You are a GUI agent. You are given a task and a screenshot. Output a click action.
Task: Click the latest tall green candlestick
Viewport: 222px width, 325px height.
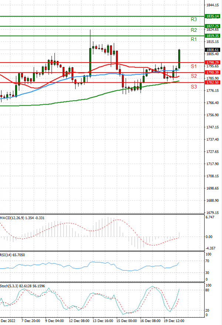tap(179, 59)
